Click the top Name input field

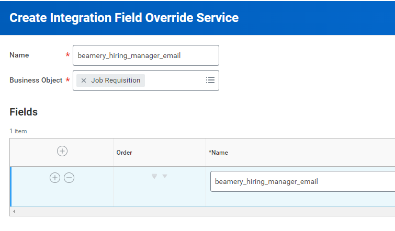(145, 55)
